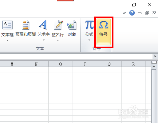Viewport: 158px width, 123px height.
Task: Insert a Signature Line (签名行)
Action: pyautogui.click(x=58, y=28)
